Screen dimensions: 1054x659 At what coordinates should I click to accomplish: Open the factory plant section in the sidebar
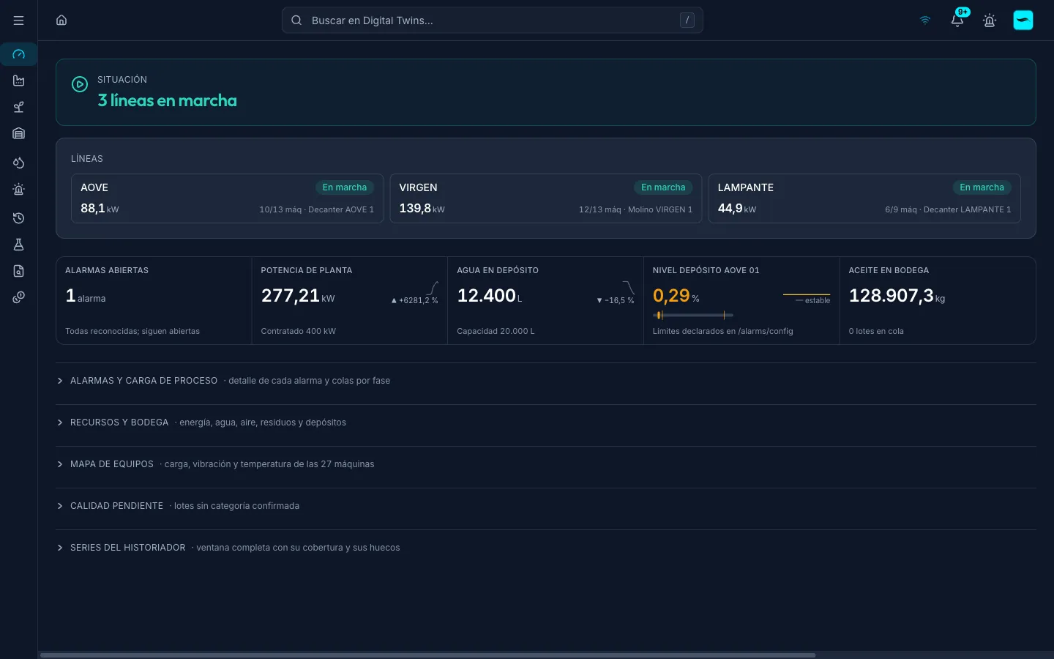[19, 81]
